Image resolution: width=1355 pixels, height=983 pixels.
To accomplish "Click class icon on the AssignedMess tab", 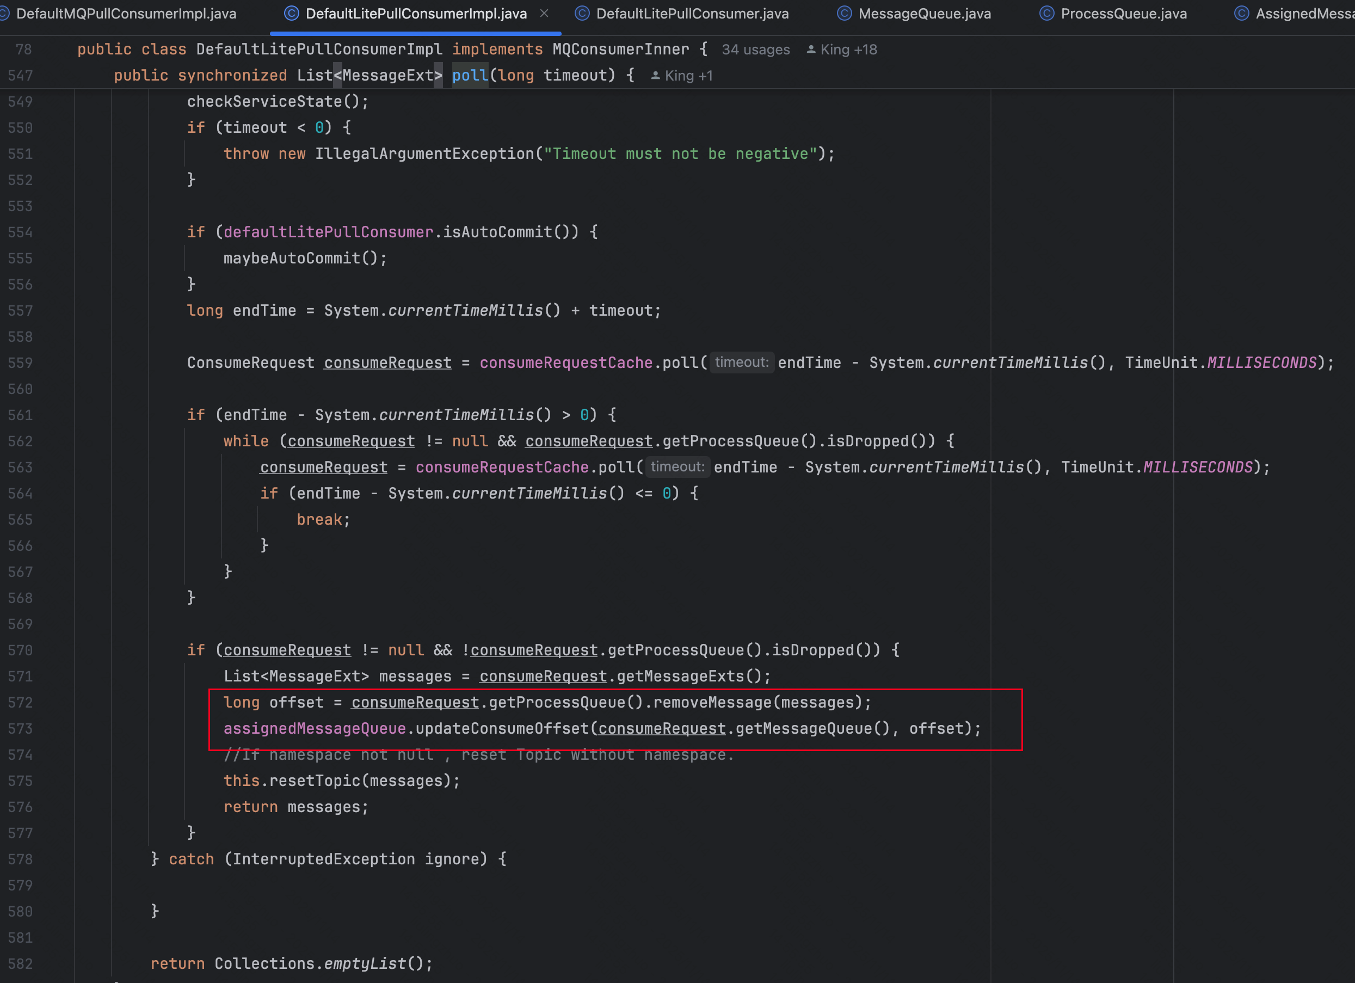I will pos(1241,13).
